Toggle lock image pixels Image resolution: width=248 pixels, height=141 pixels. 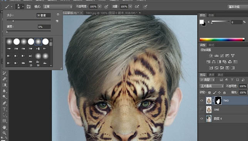[214, 92]
